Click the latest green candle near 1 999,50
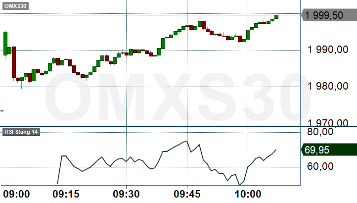This screenshot has height=203, width=357. pyautogui.click(x=276, y=17)
